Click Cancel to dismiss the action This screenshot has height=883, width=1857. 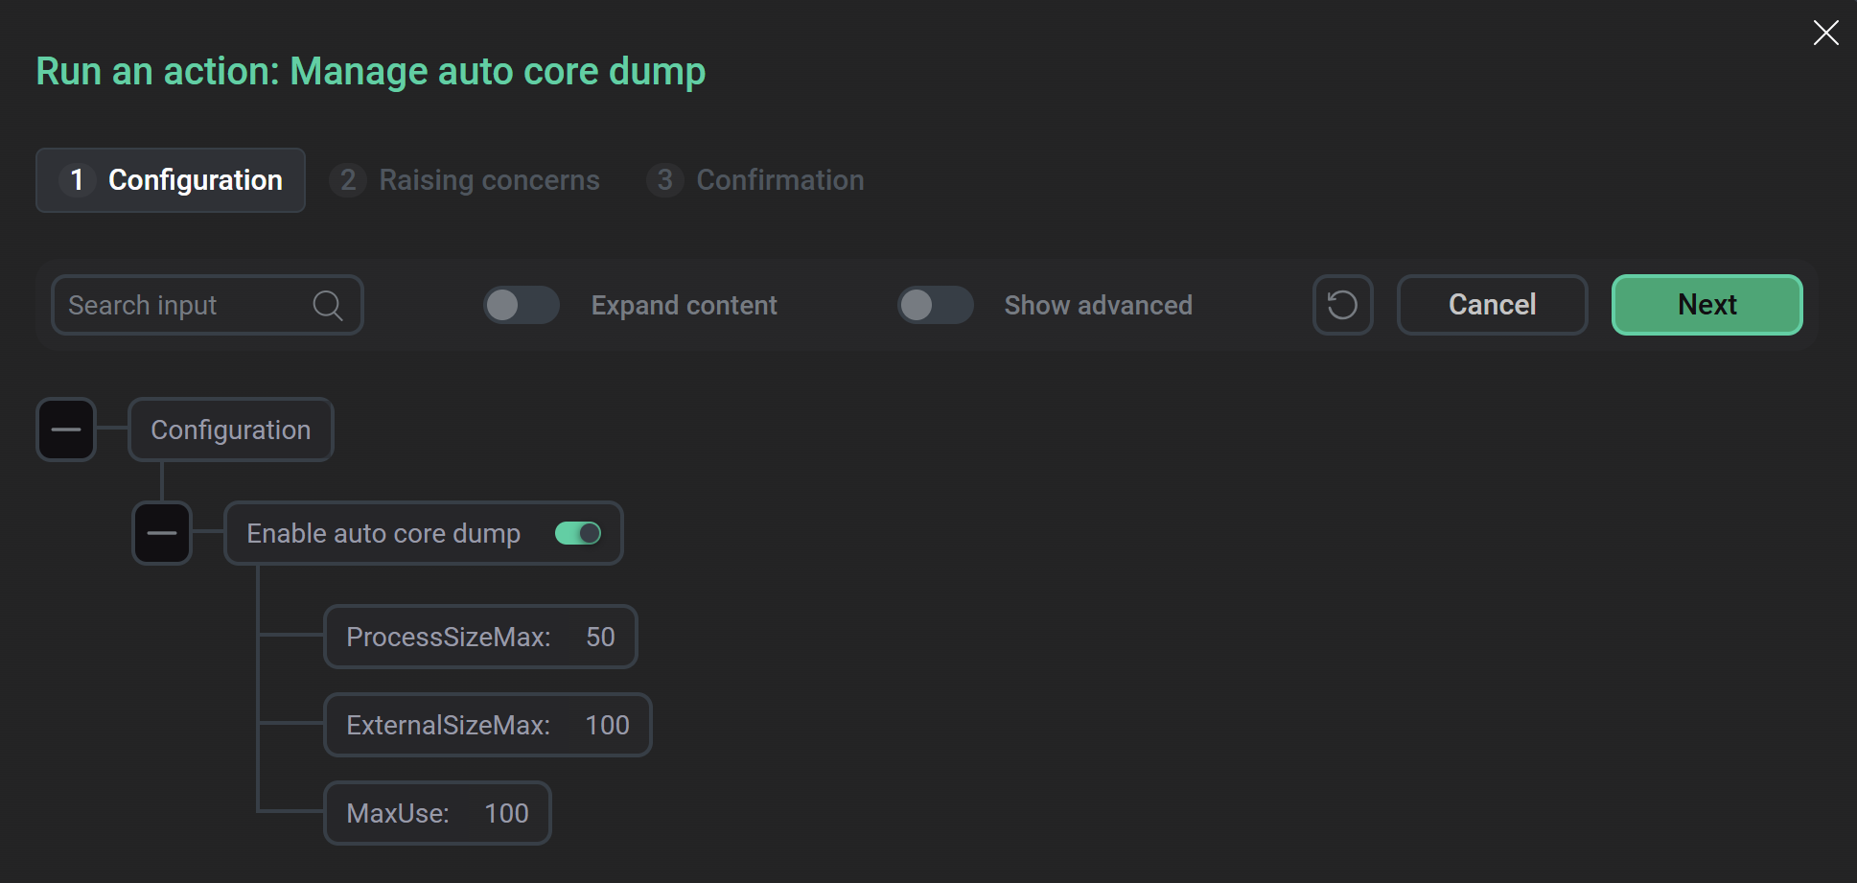coord(1492,305)
